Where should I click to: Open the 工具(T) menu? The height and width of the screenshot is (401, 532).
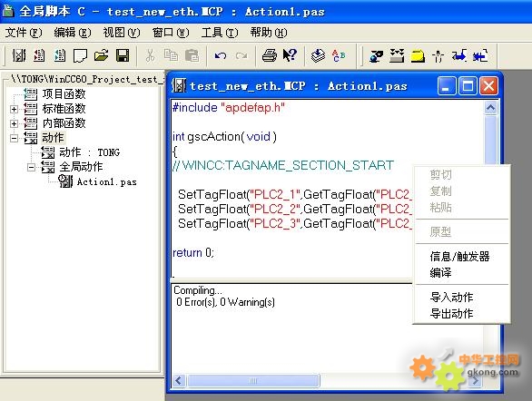[220, 33]
